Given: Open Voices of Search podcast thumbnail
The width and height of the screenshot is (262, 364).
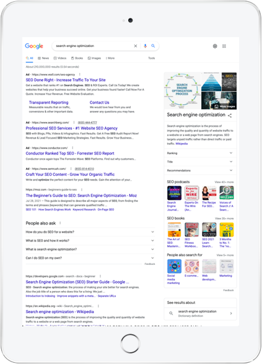Looking at the screenshot, I should [x=227, y=193].
